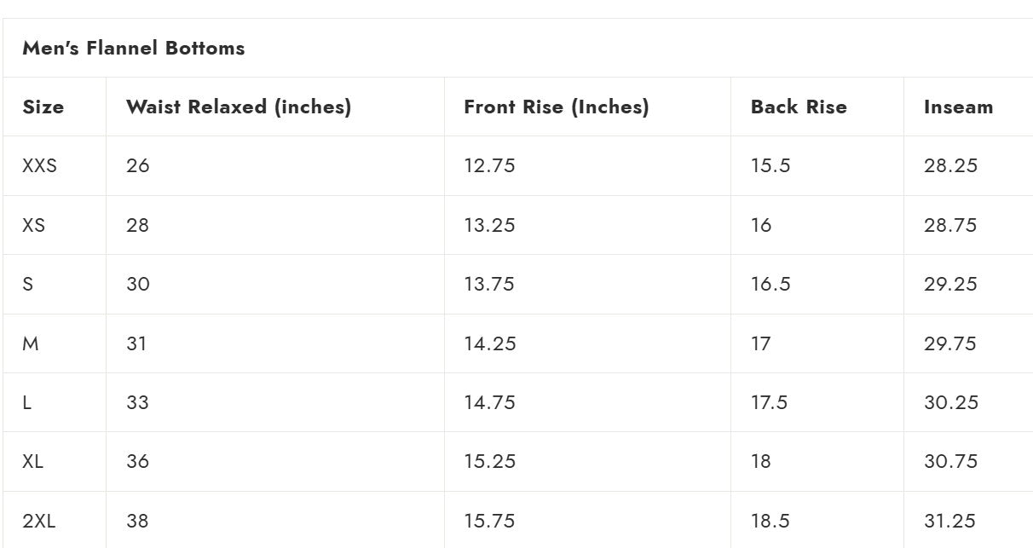Click the XL size cell
The height and width of the screenshot is (548, 1033).
point(33,462)
